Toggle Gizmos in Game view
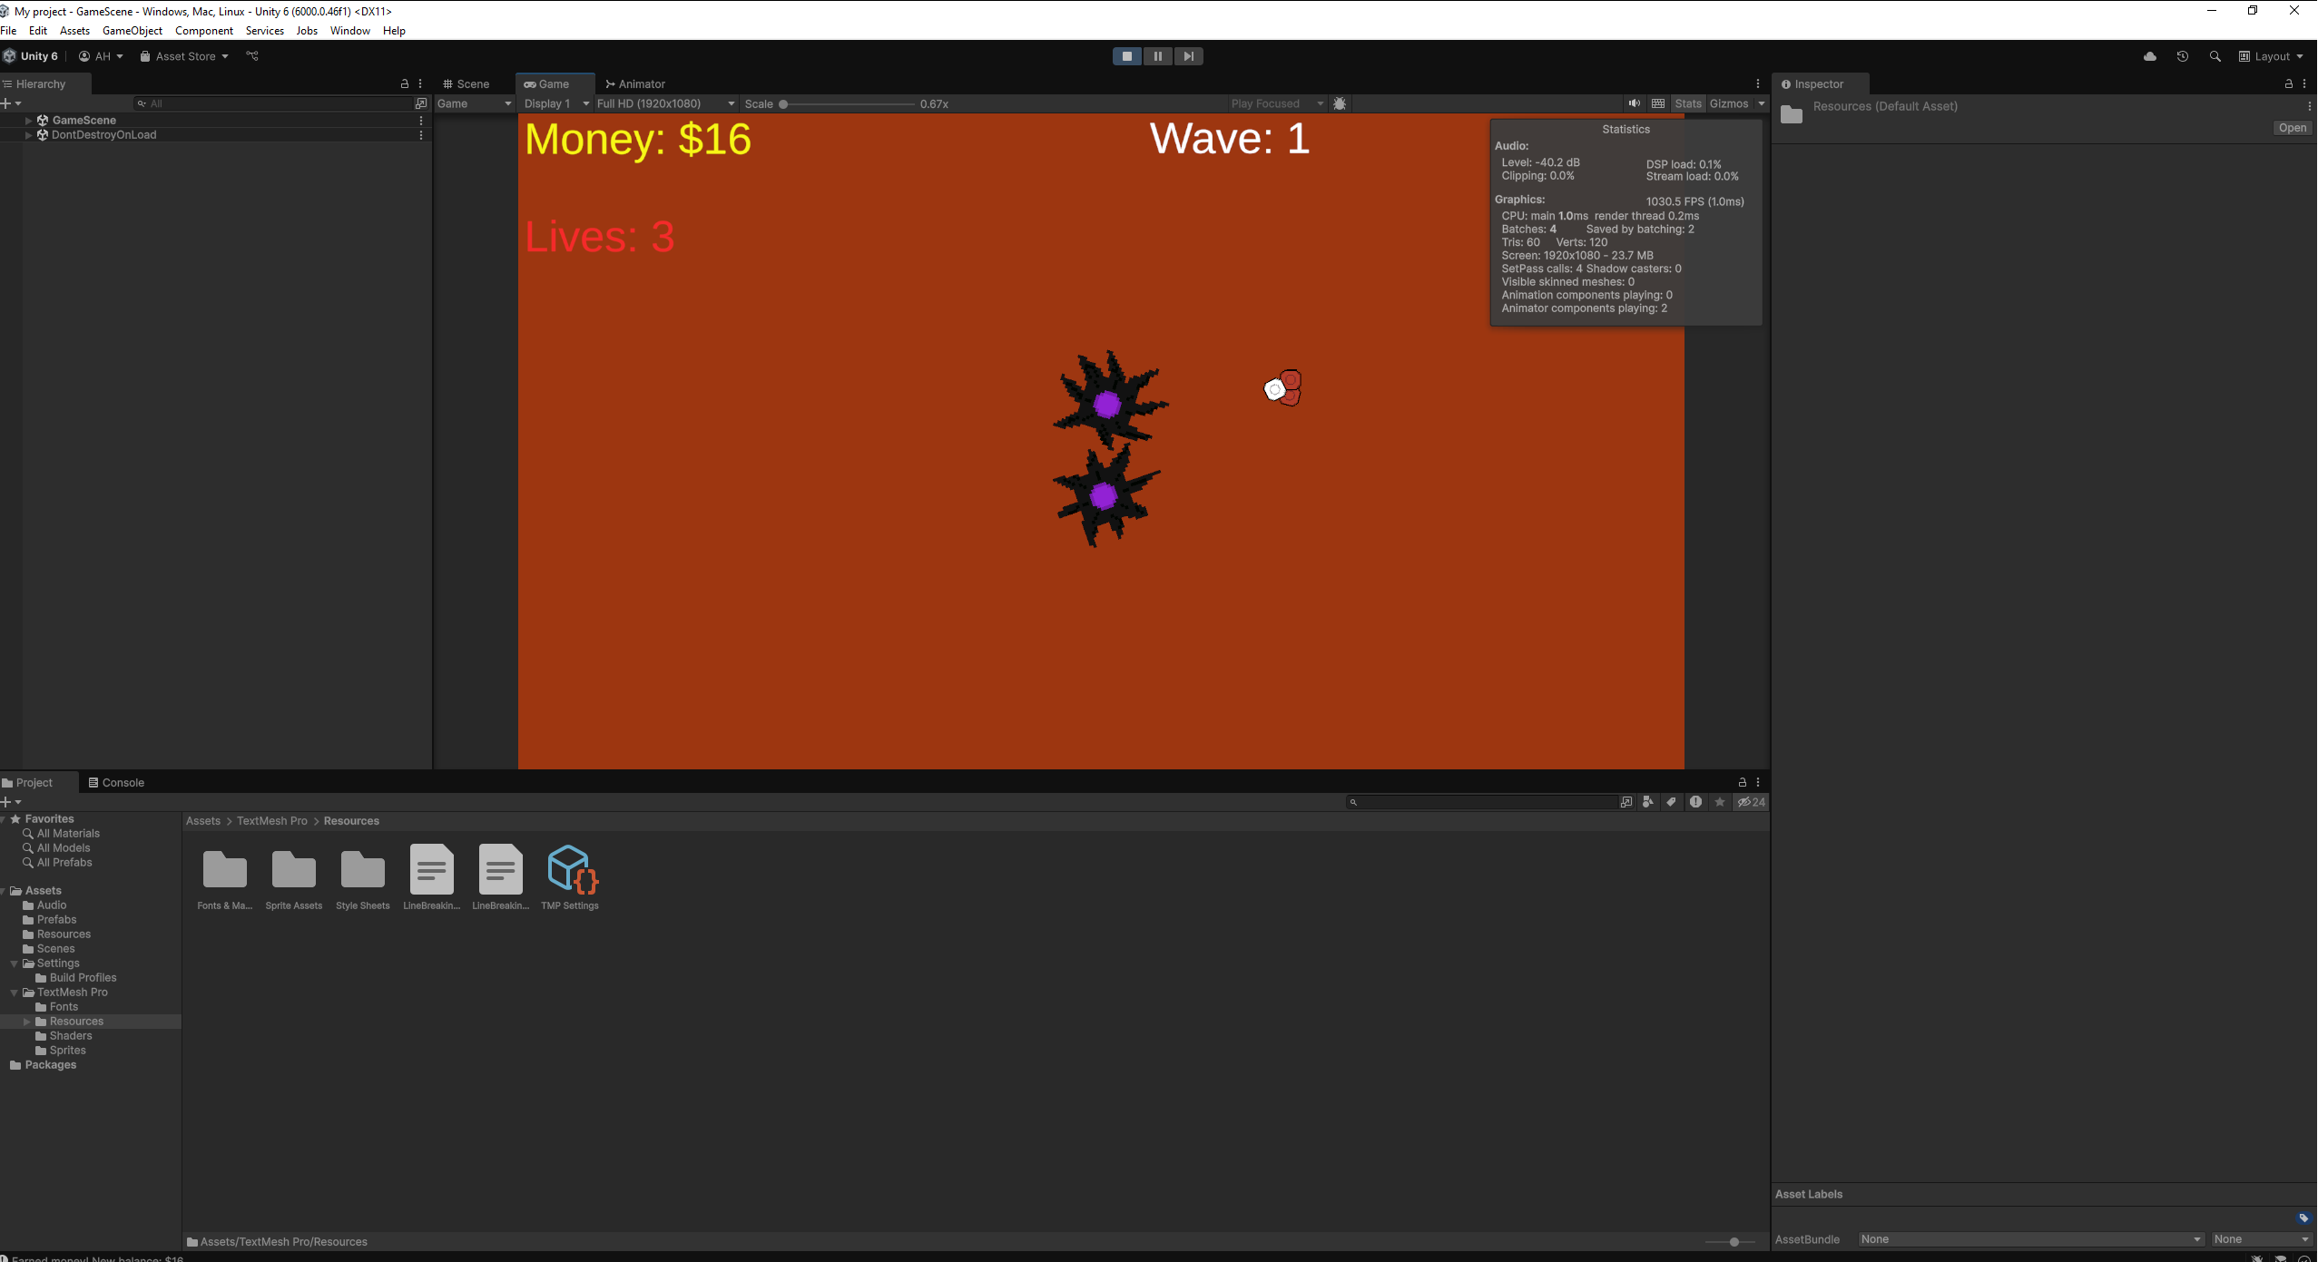2318x1262 pixels. pyautogui.click(x=1728, y=103)
